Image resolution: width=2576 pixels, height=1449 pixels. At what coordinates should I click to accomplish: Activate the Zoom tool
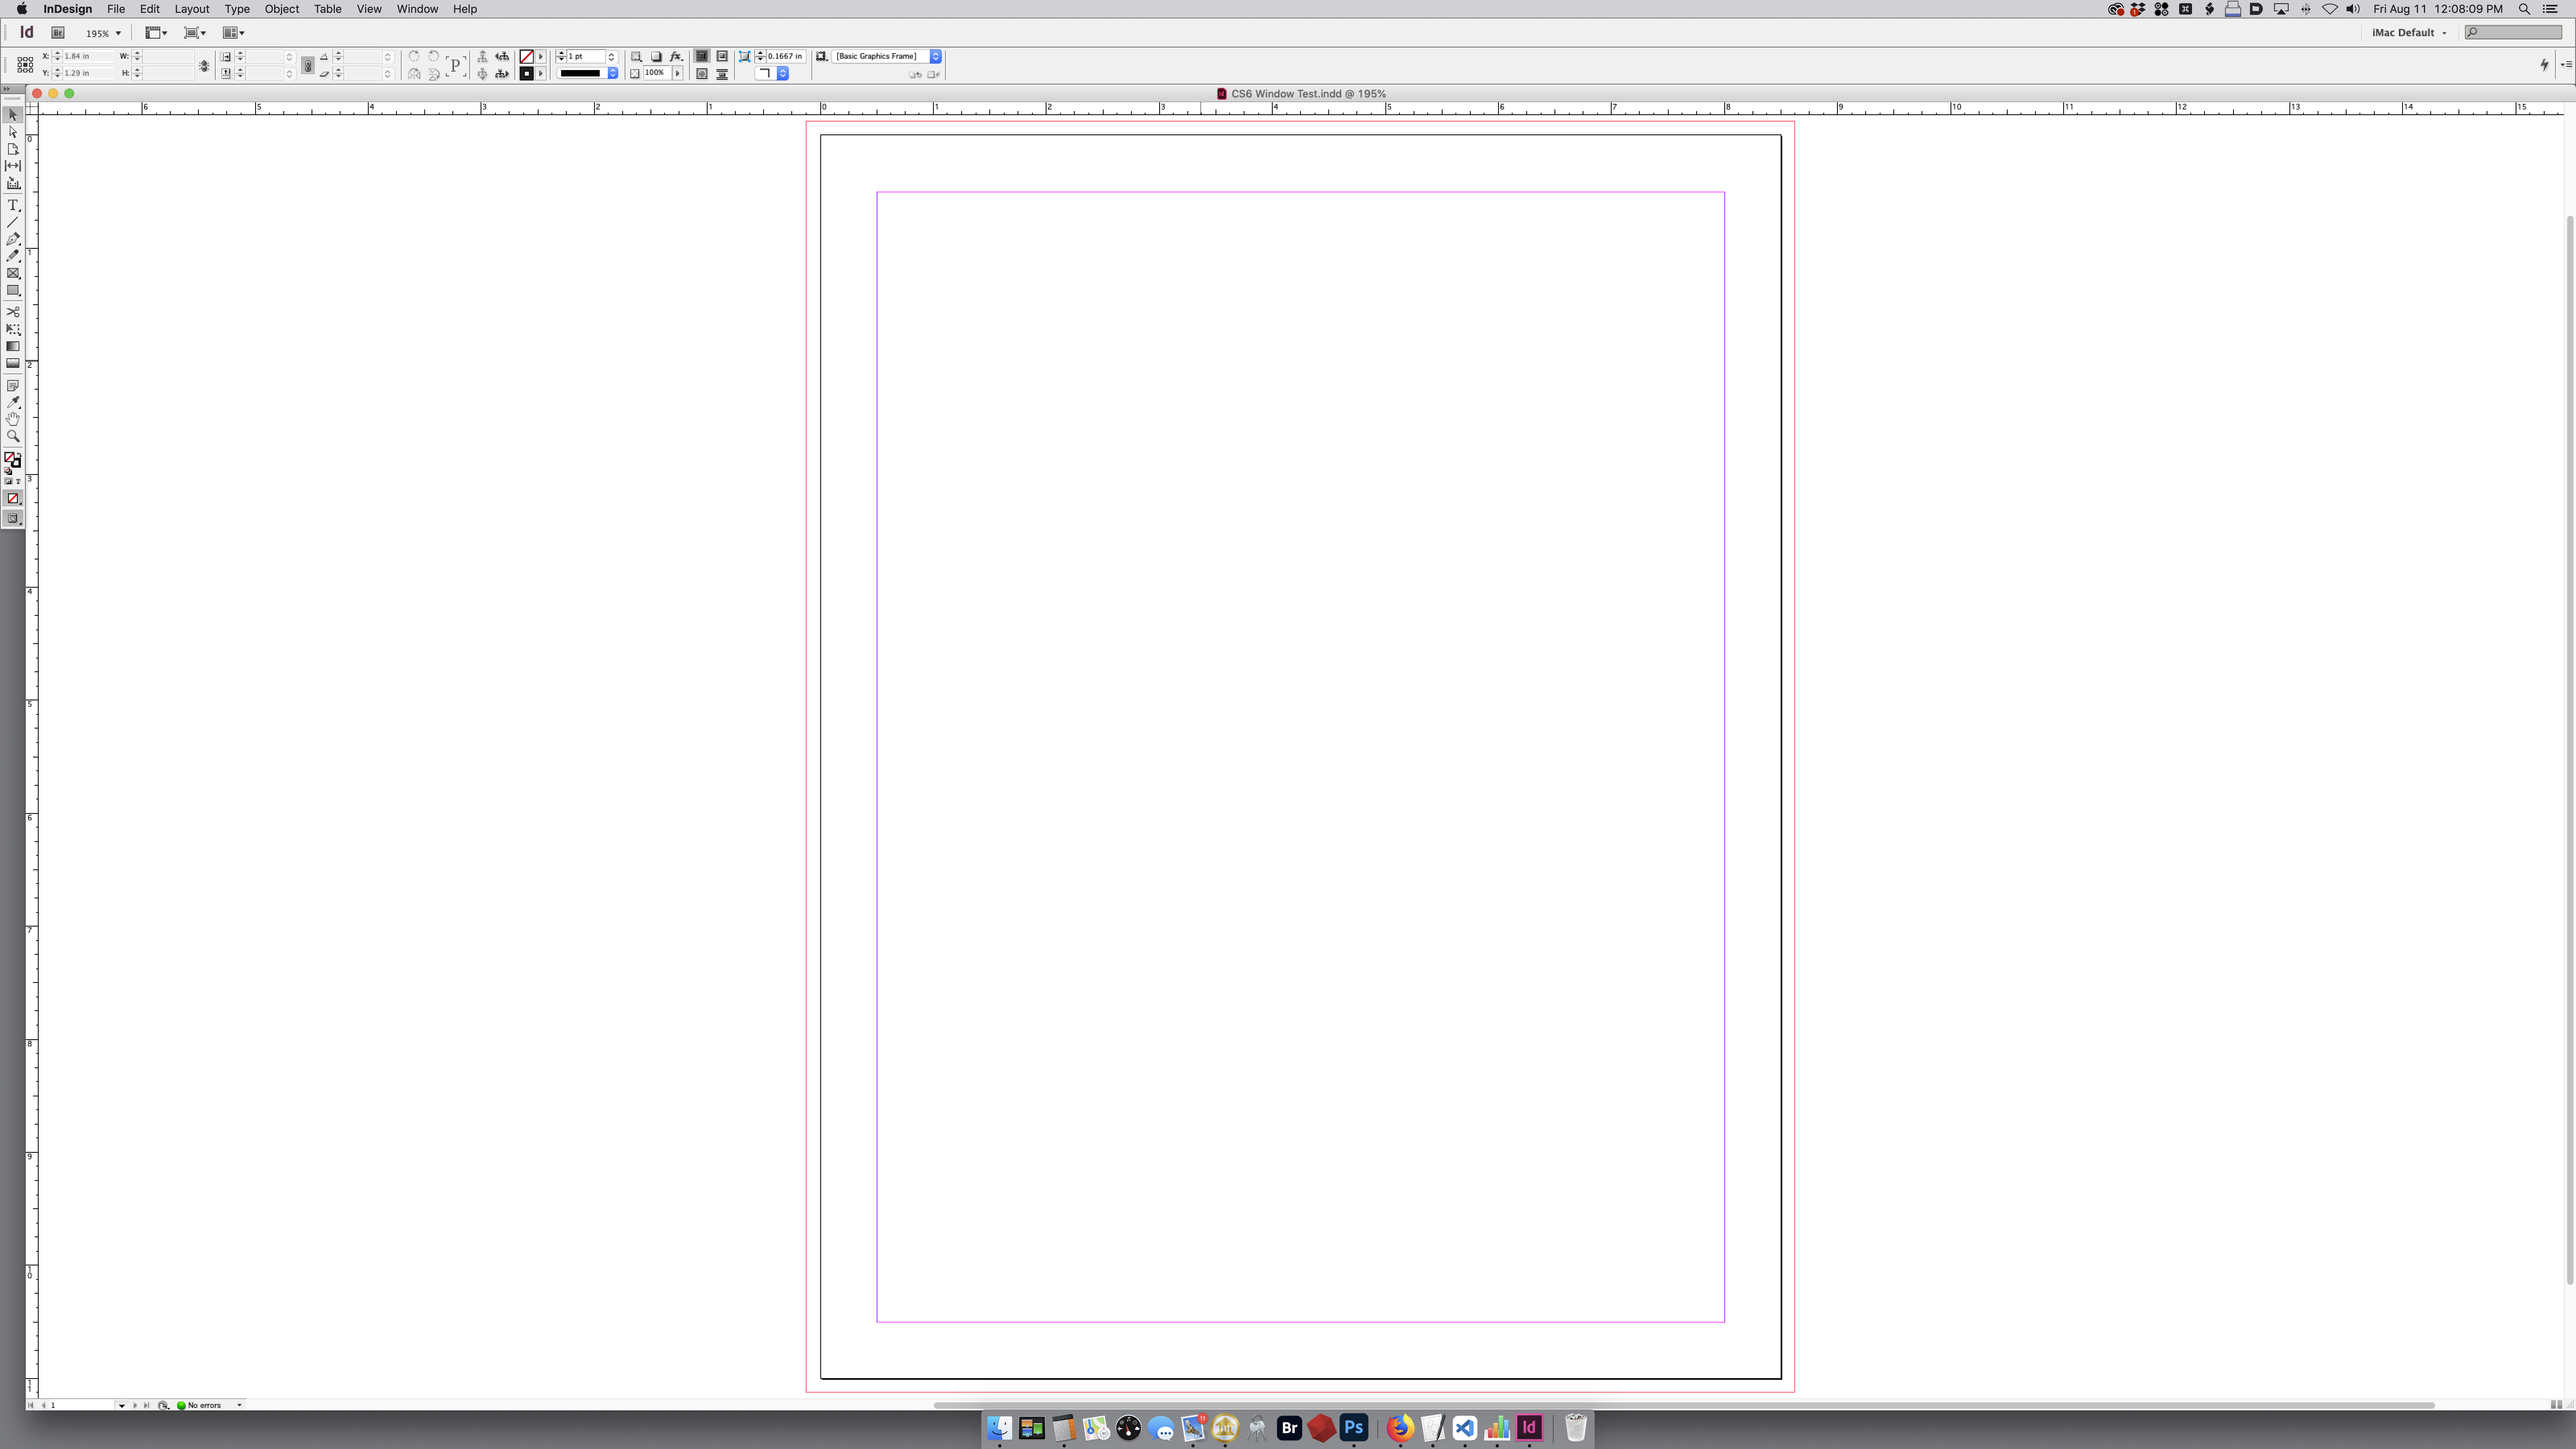tap(13, 435)
